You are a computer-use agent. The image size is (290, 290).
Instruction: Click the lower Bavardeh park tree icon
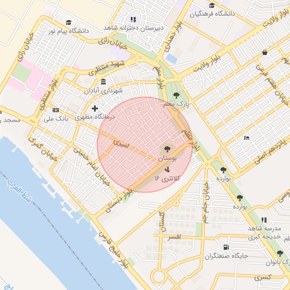[x=240, y=198]
